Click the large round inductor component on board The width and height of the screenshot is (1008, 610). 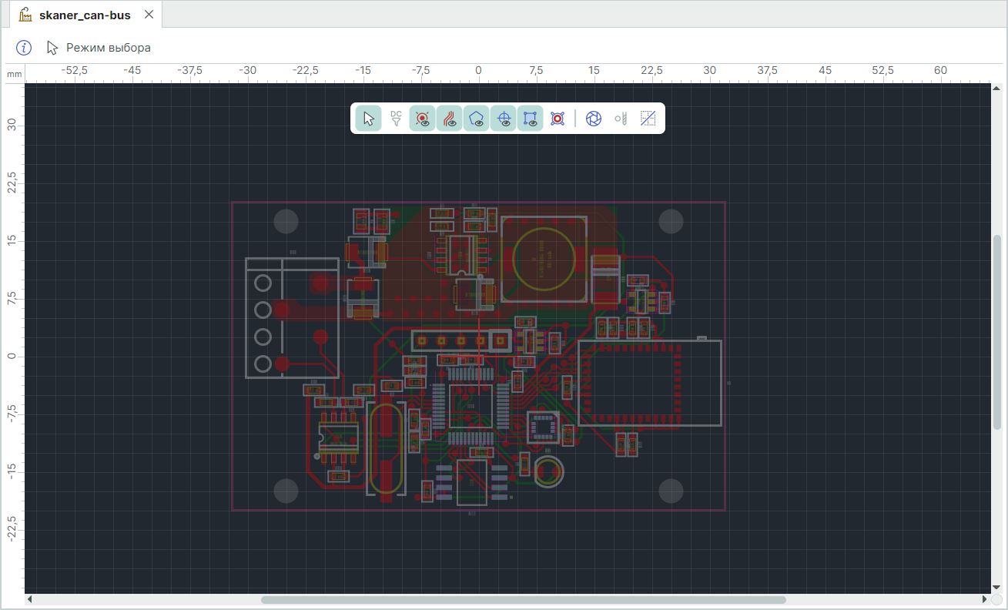click(543, 258)
